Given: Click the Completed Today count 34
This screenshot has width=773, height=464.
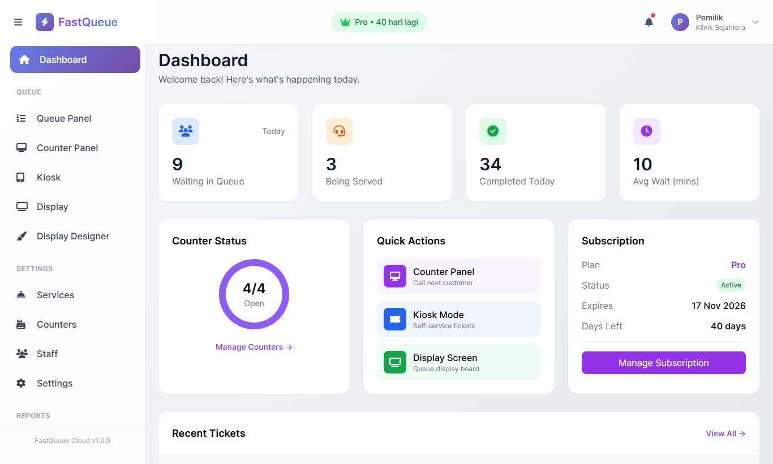Looking at the screenshot, I should point(490,164).
